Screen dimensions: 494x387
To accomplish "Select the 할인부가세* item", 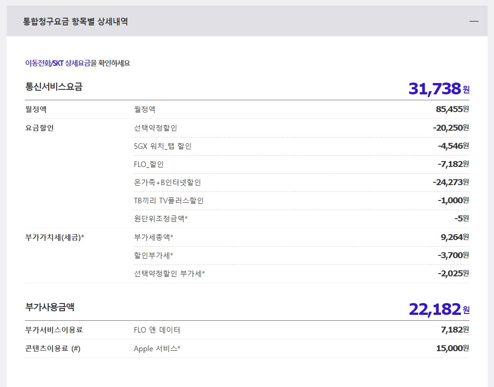I will (153, 255).
